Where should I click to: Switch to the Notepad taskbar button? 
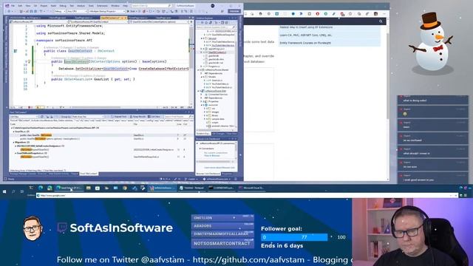pos(192,188)
